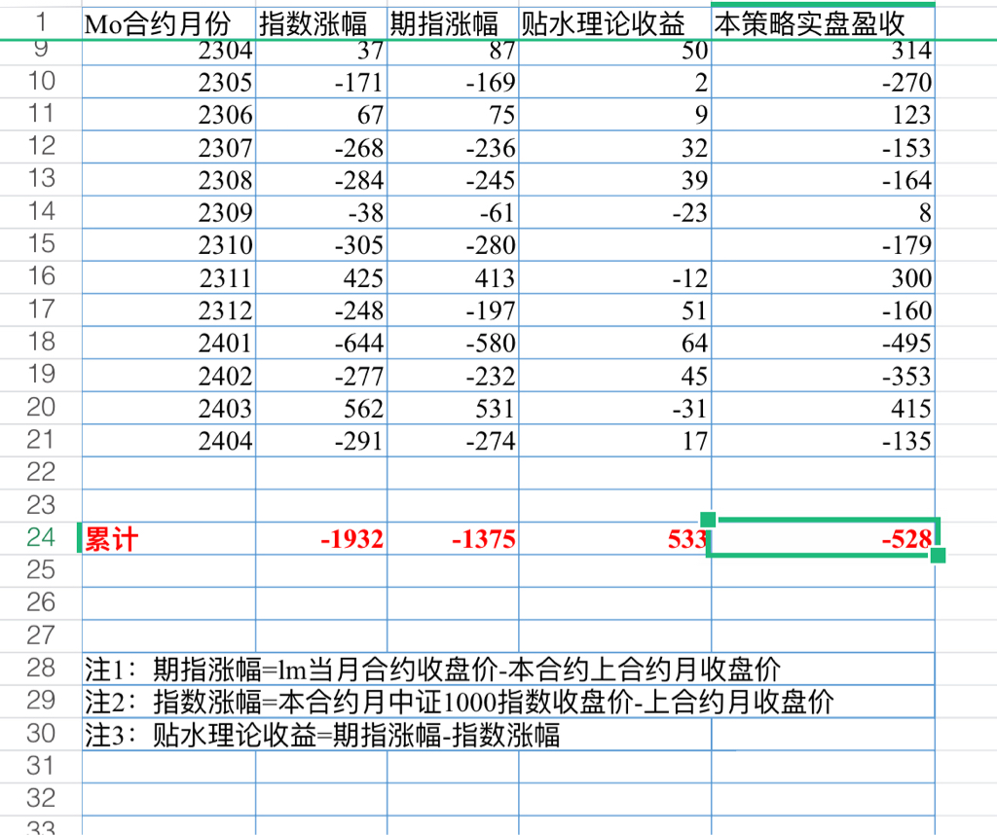Viewport: 997px width, 835px height.
Task: Click the header cell 本策略实盘盈收
Action: click(x=823, y=23)
